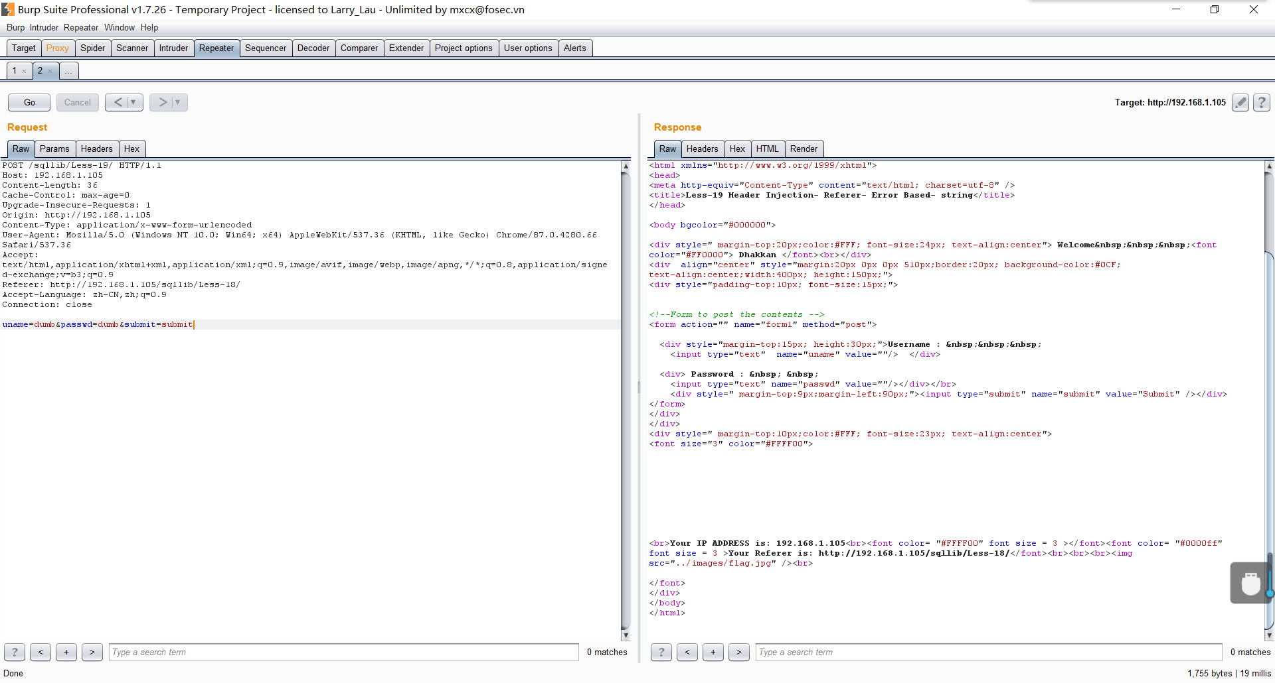The image size is (1275, 683).
Task: Open Repeater help question mark icon
Action: (x=1261, y=102)
